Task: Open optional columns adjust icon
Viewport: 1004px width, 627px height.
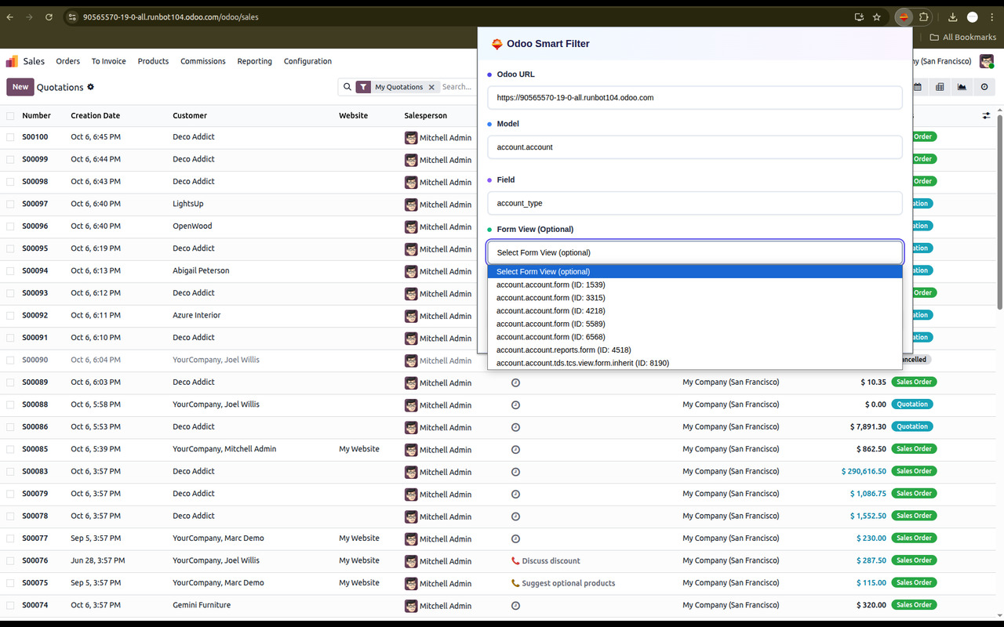Action: point(987,115)
